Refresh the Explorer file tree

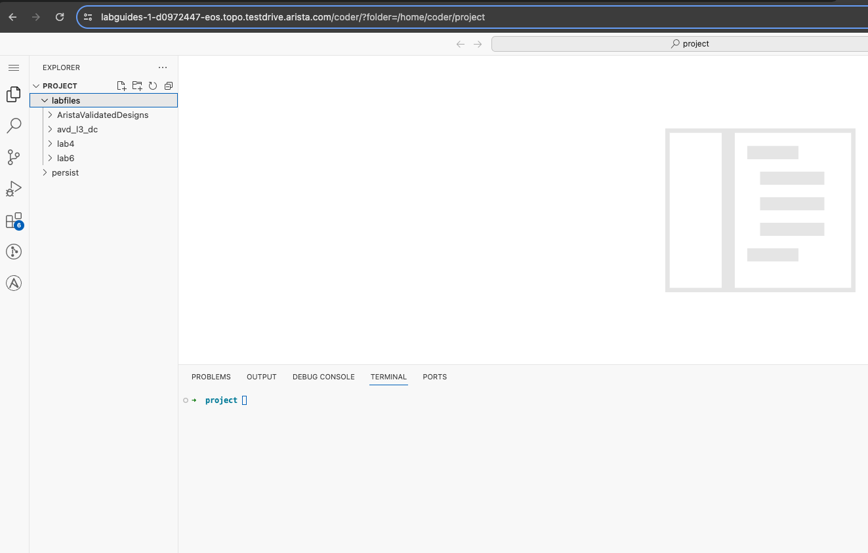click(153, 86)
